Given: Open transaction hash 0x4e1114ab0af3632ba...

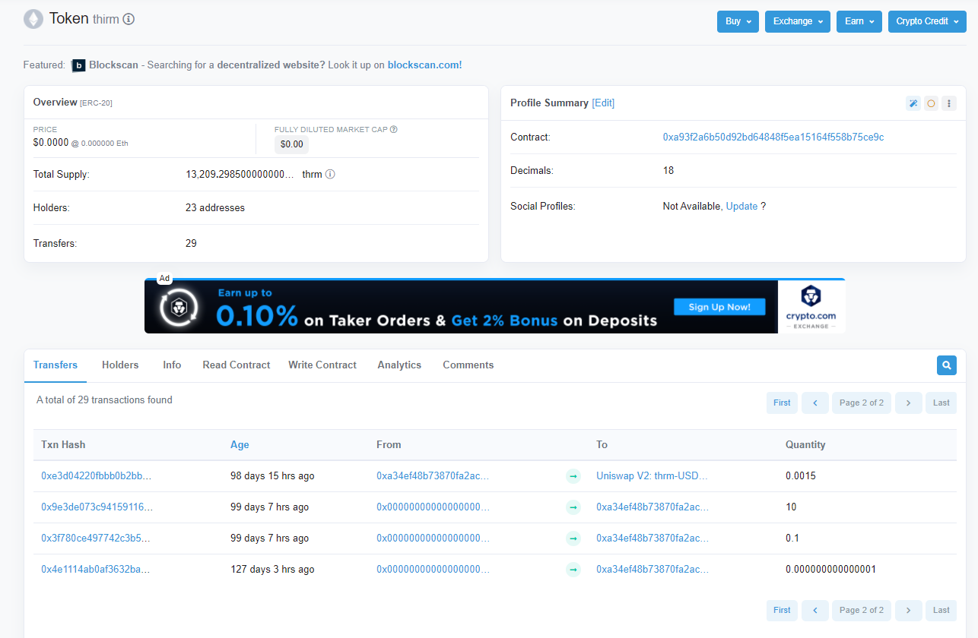Looking at the screenshot, I should [x=96, y=570].
